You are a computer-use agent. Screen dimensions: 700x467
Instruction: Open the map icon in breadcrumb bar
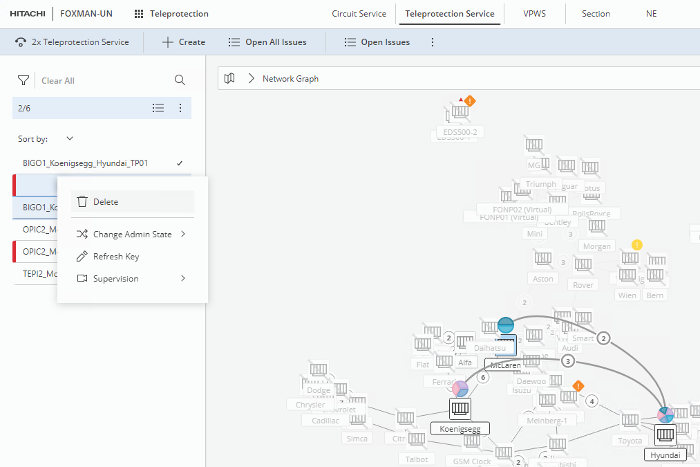pyautogui.click(x=230, y=79)
